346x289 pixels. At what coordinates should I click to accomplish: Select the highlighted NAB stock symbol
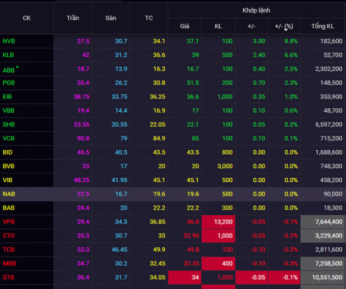(x=9, y=194)
